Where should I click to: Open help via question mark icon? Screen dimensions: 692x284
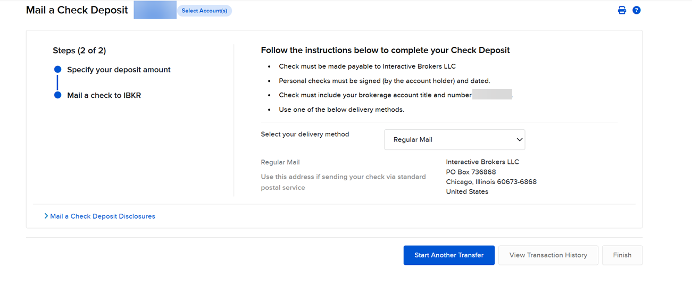(x=636, y=10)
